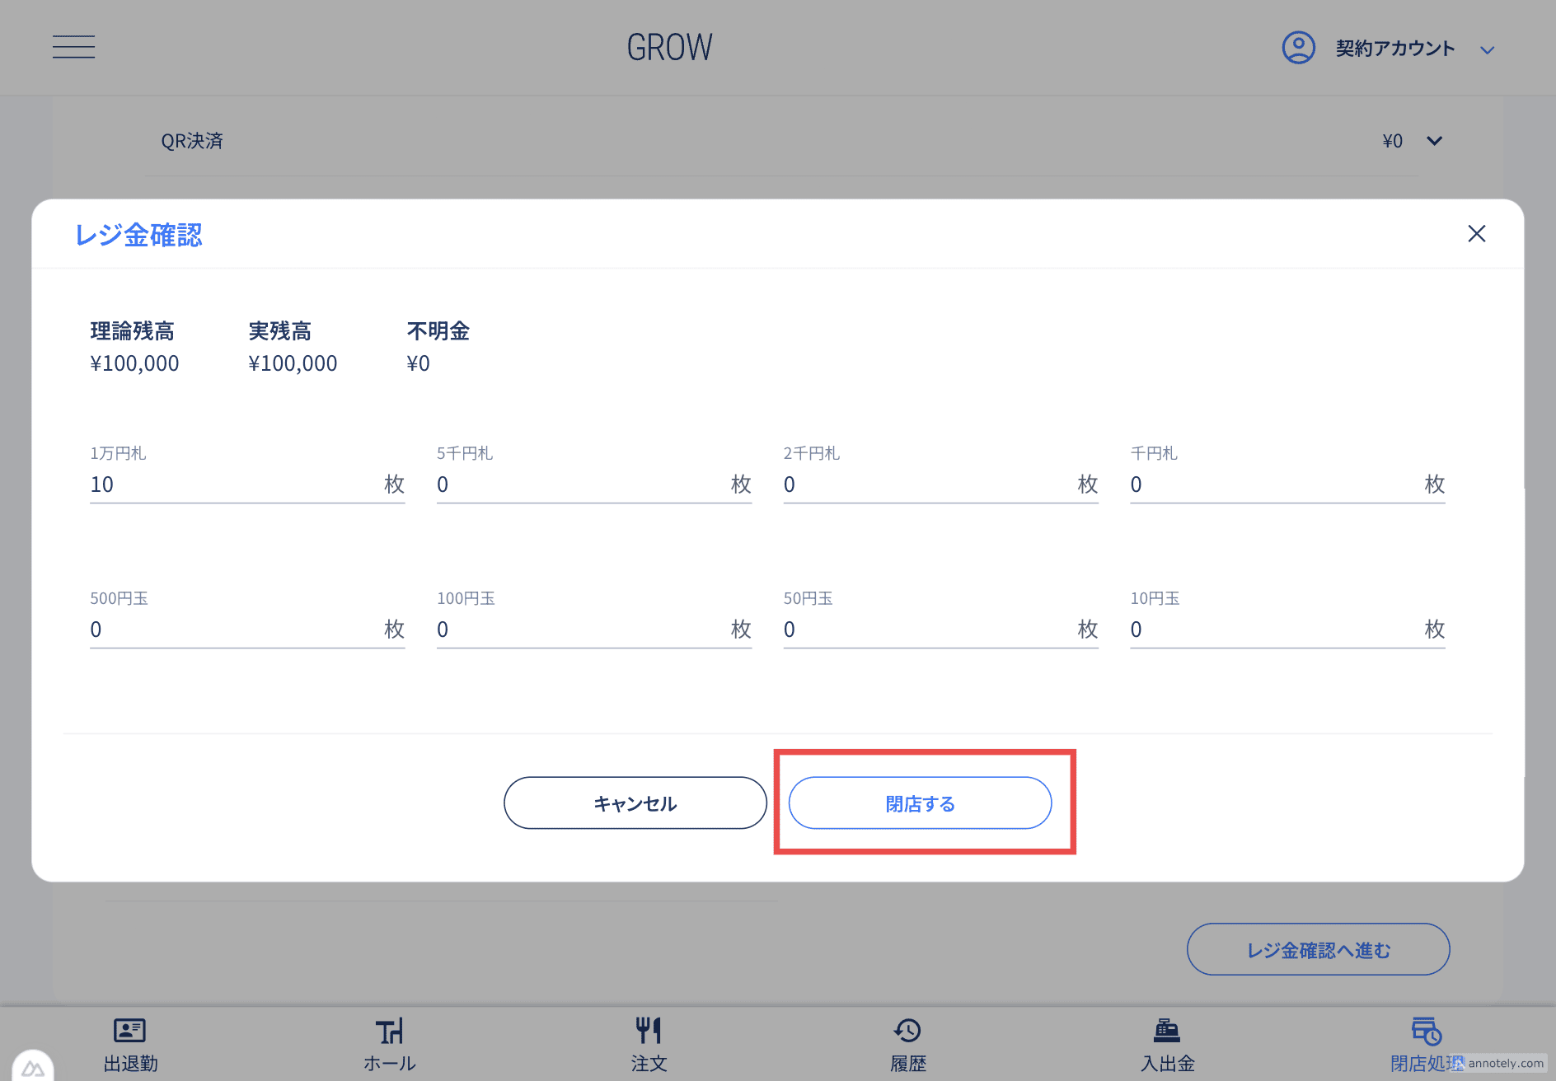Open 出退勤 attendance icon in bottom bar
1556x1081 pixels.
[129, 1031]
